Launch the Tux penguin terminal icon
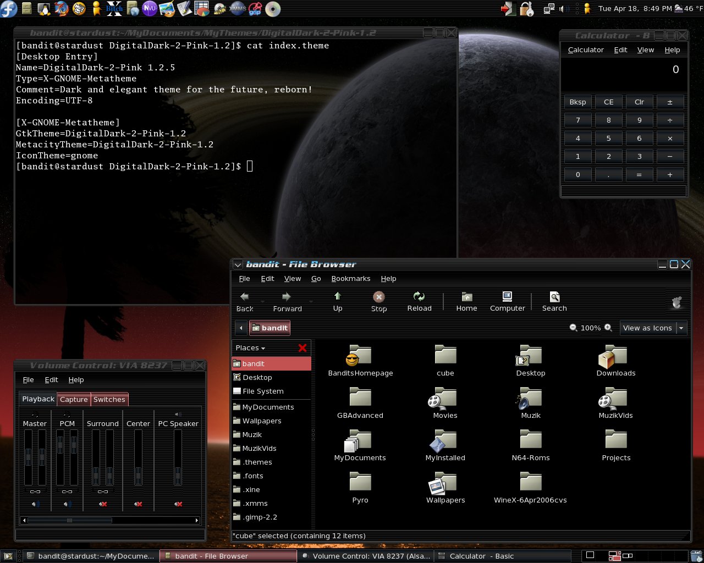 click(x=44, y=9)
